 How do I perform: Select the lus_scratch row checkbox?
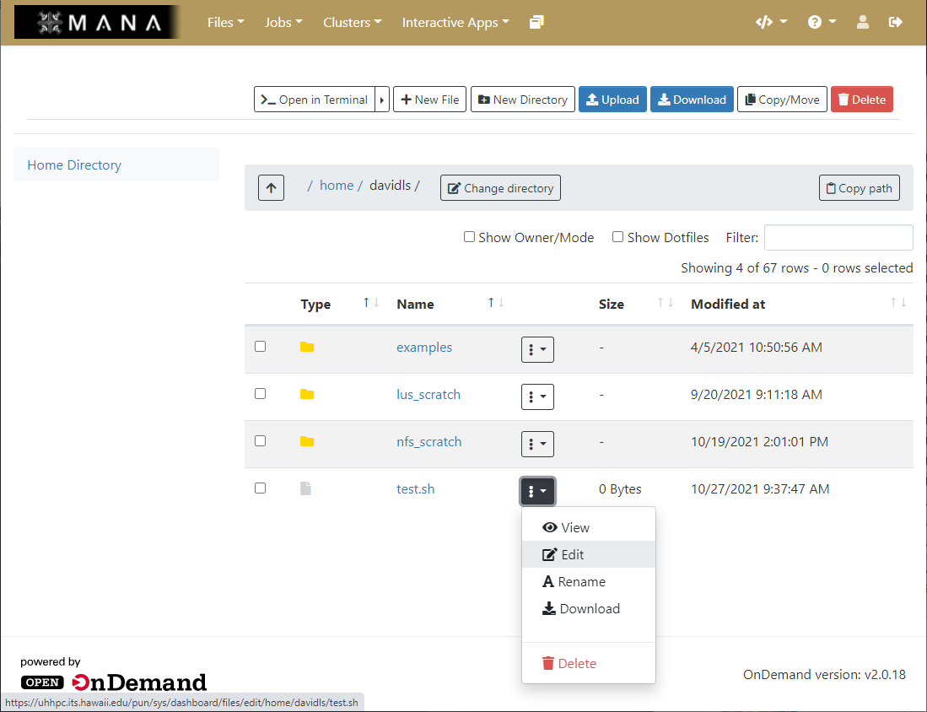tap(260, 394)
